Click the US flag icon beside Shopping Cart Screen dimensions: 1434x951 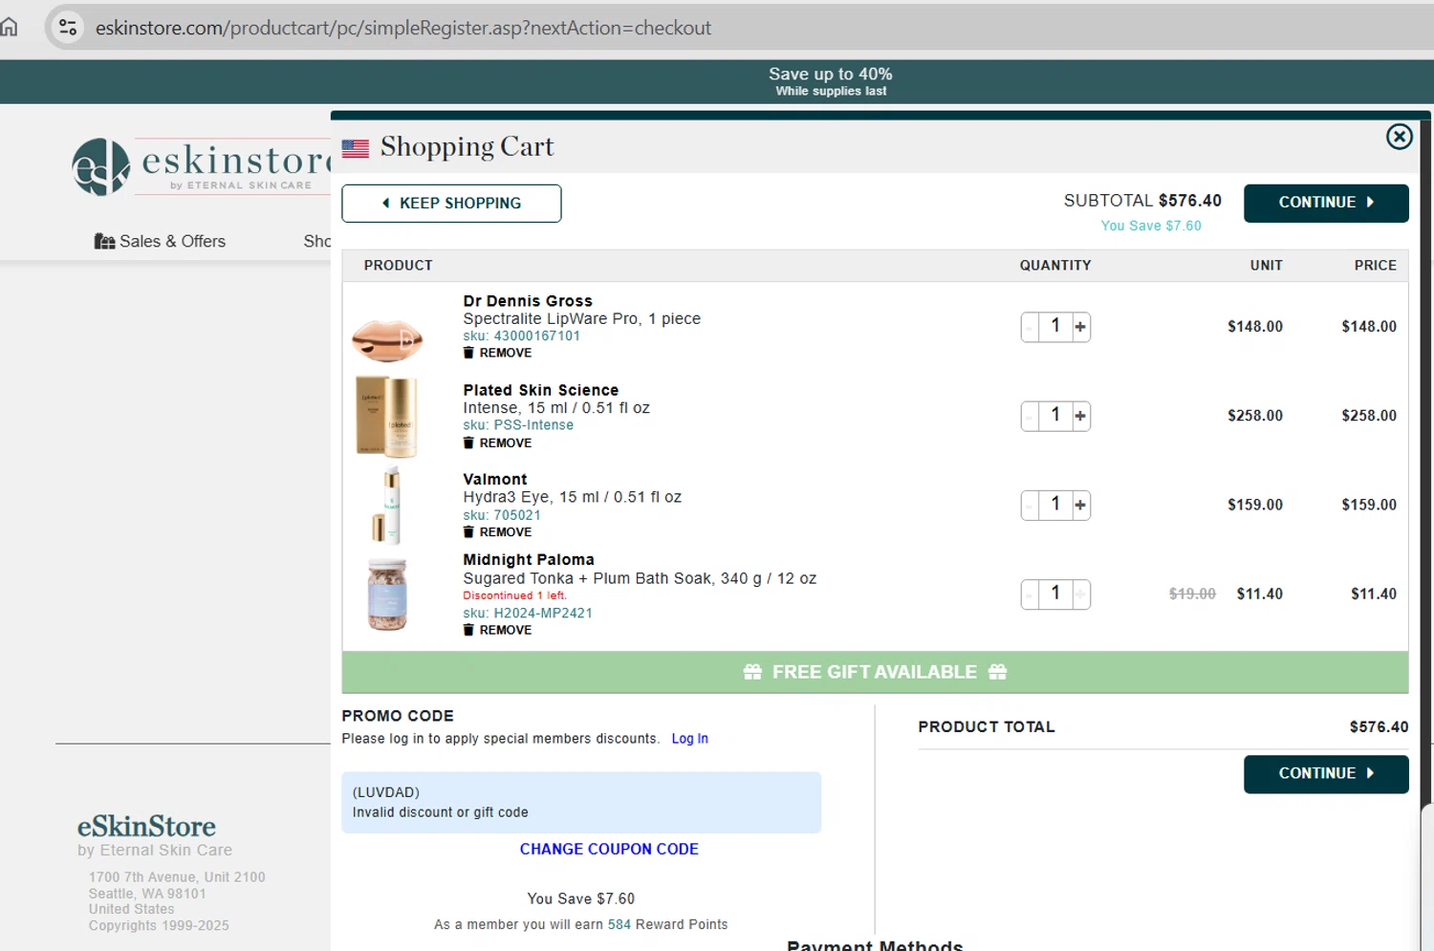[x=356, y=148]
